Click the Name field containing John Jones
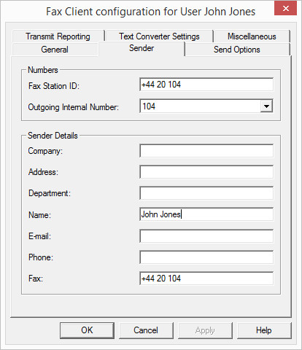 206,214
